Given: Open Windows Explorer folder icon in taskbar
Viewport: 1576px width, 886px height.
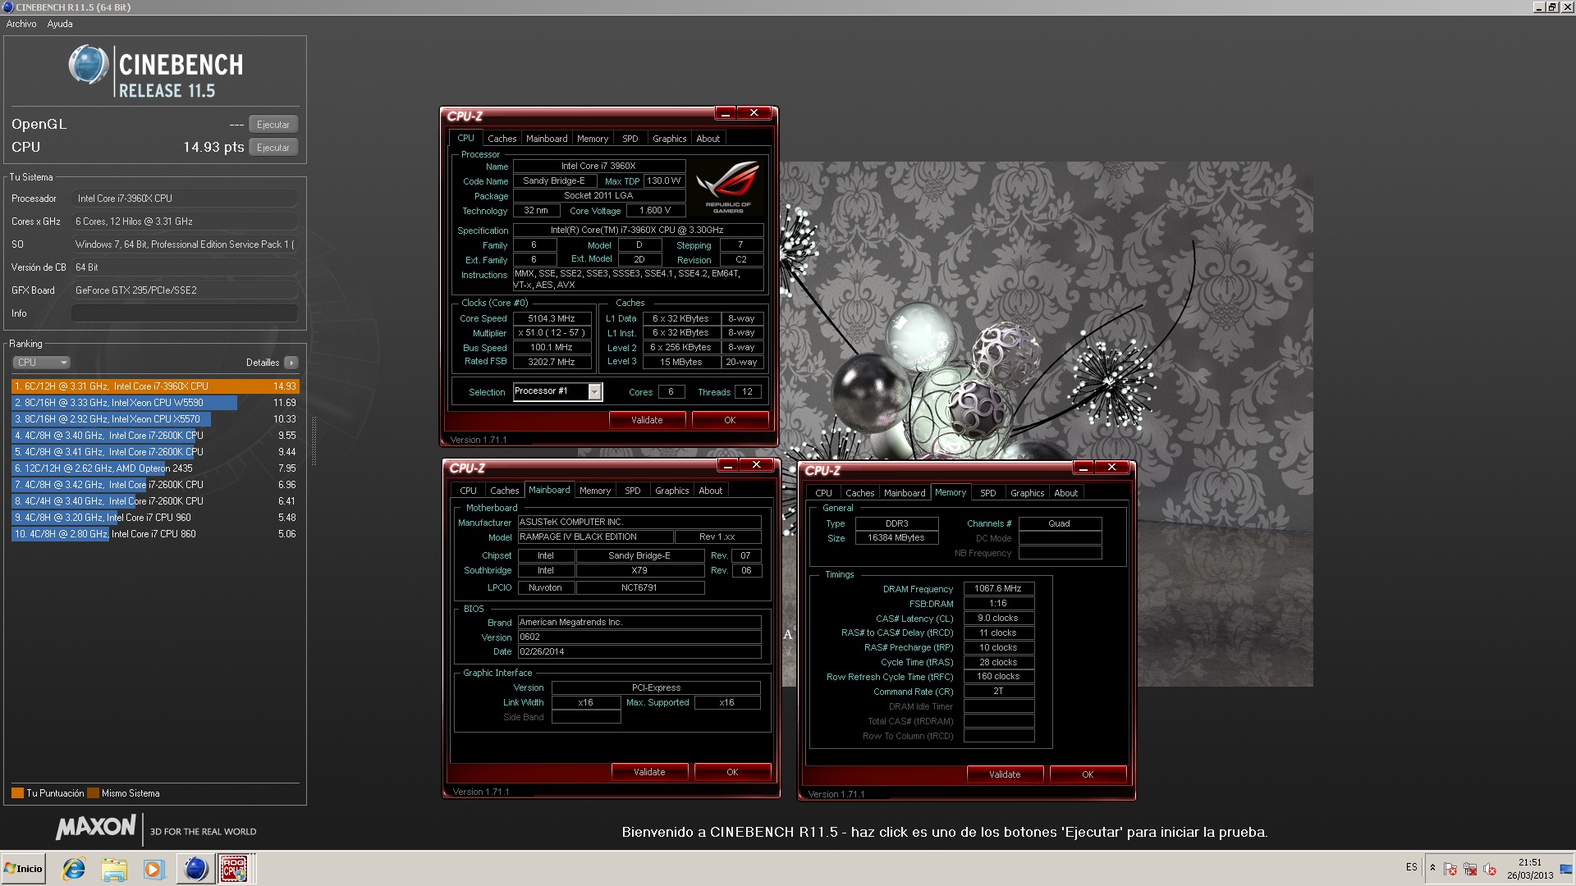Looking at the screenshot, I should [x=114, y=869].
